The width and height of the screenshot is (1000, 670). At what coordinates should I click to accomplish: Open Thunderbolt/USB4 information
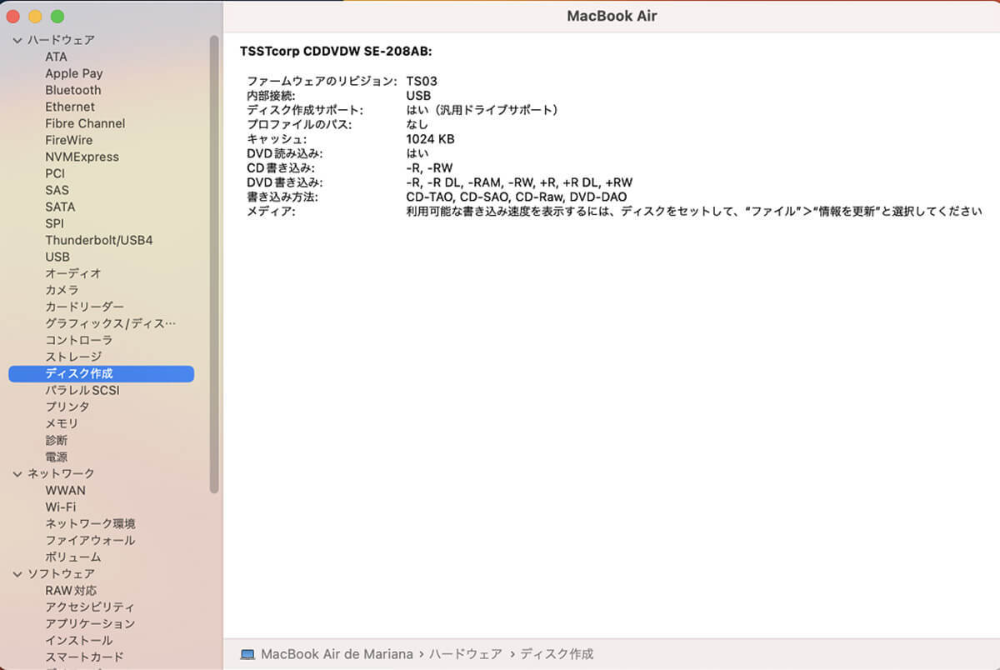tap(99, 240)
